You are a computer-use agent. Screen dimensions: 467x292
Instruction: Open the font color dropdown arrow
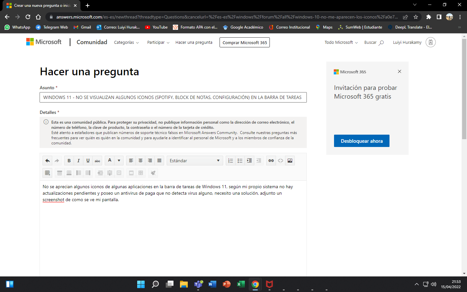pos(119,161)
